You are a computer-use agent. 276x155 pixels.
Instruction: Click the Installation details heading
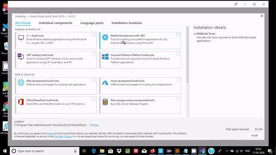tap(210, 28)
